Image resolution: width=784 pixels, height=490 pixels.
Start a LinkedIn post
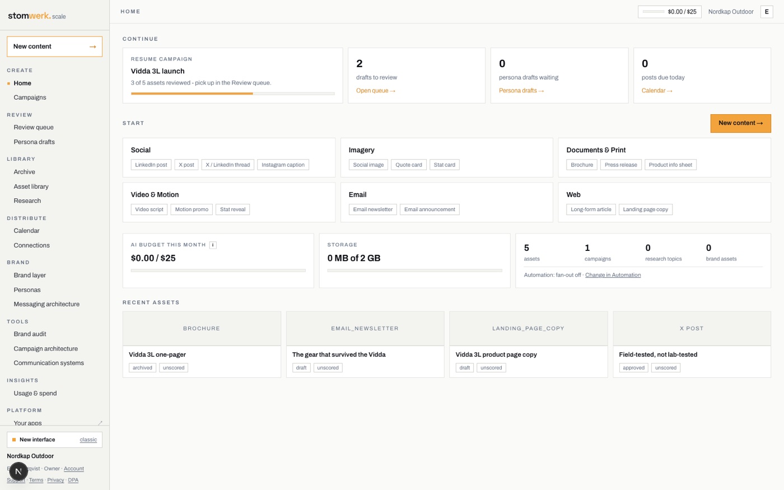coord(151,165)
